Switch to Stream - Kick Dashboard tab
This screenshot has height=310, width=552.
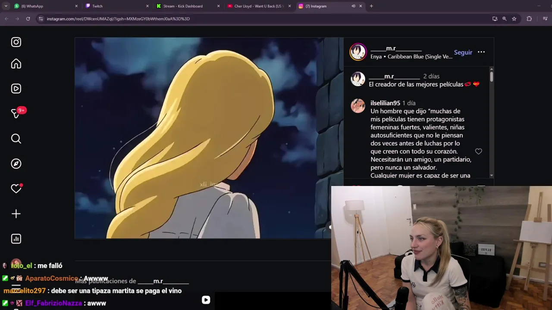188,6
